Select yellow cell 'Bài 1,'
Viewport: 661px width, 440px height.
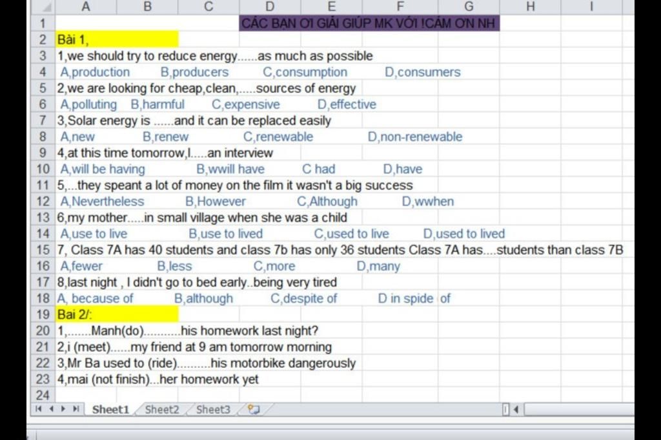[117, 39]
